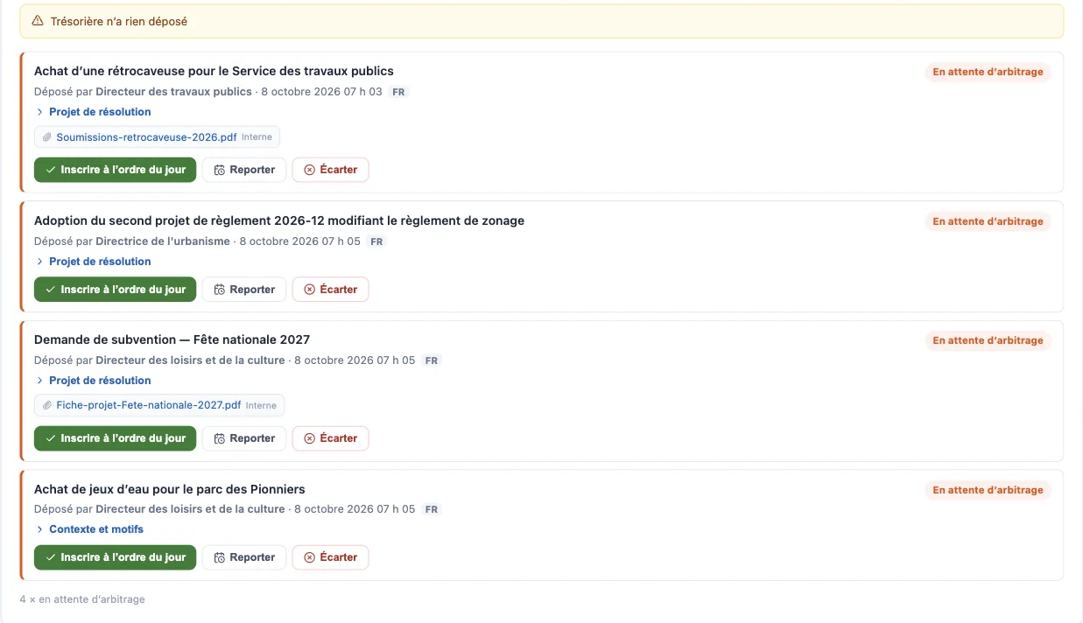This screenshot has height=623, width=1083.
Task: Click the depositor name Directrice de l'urbanisme
Action: pos(163,241)
